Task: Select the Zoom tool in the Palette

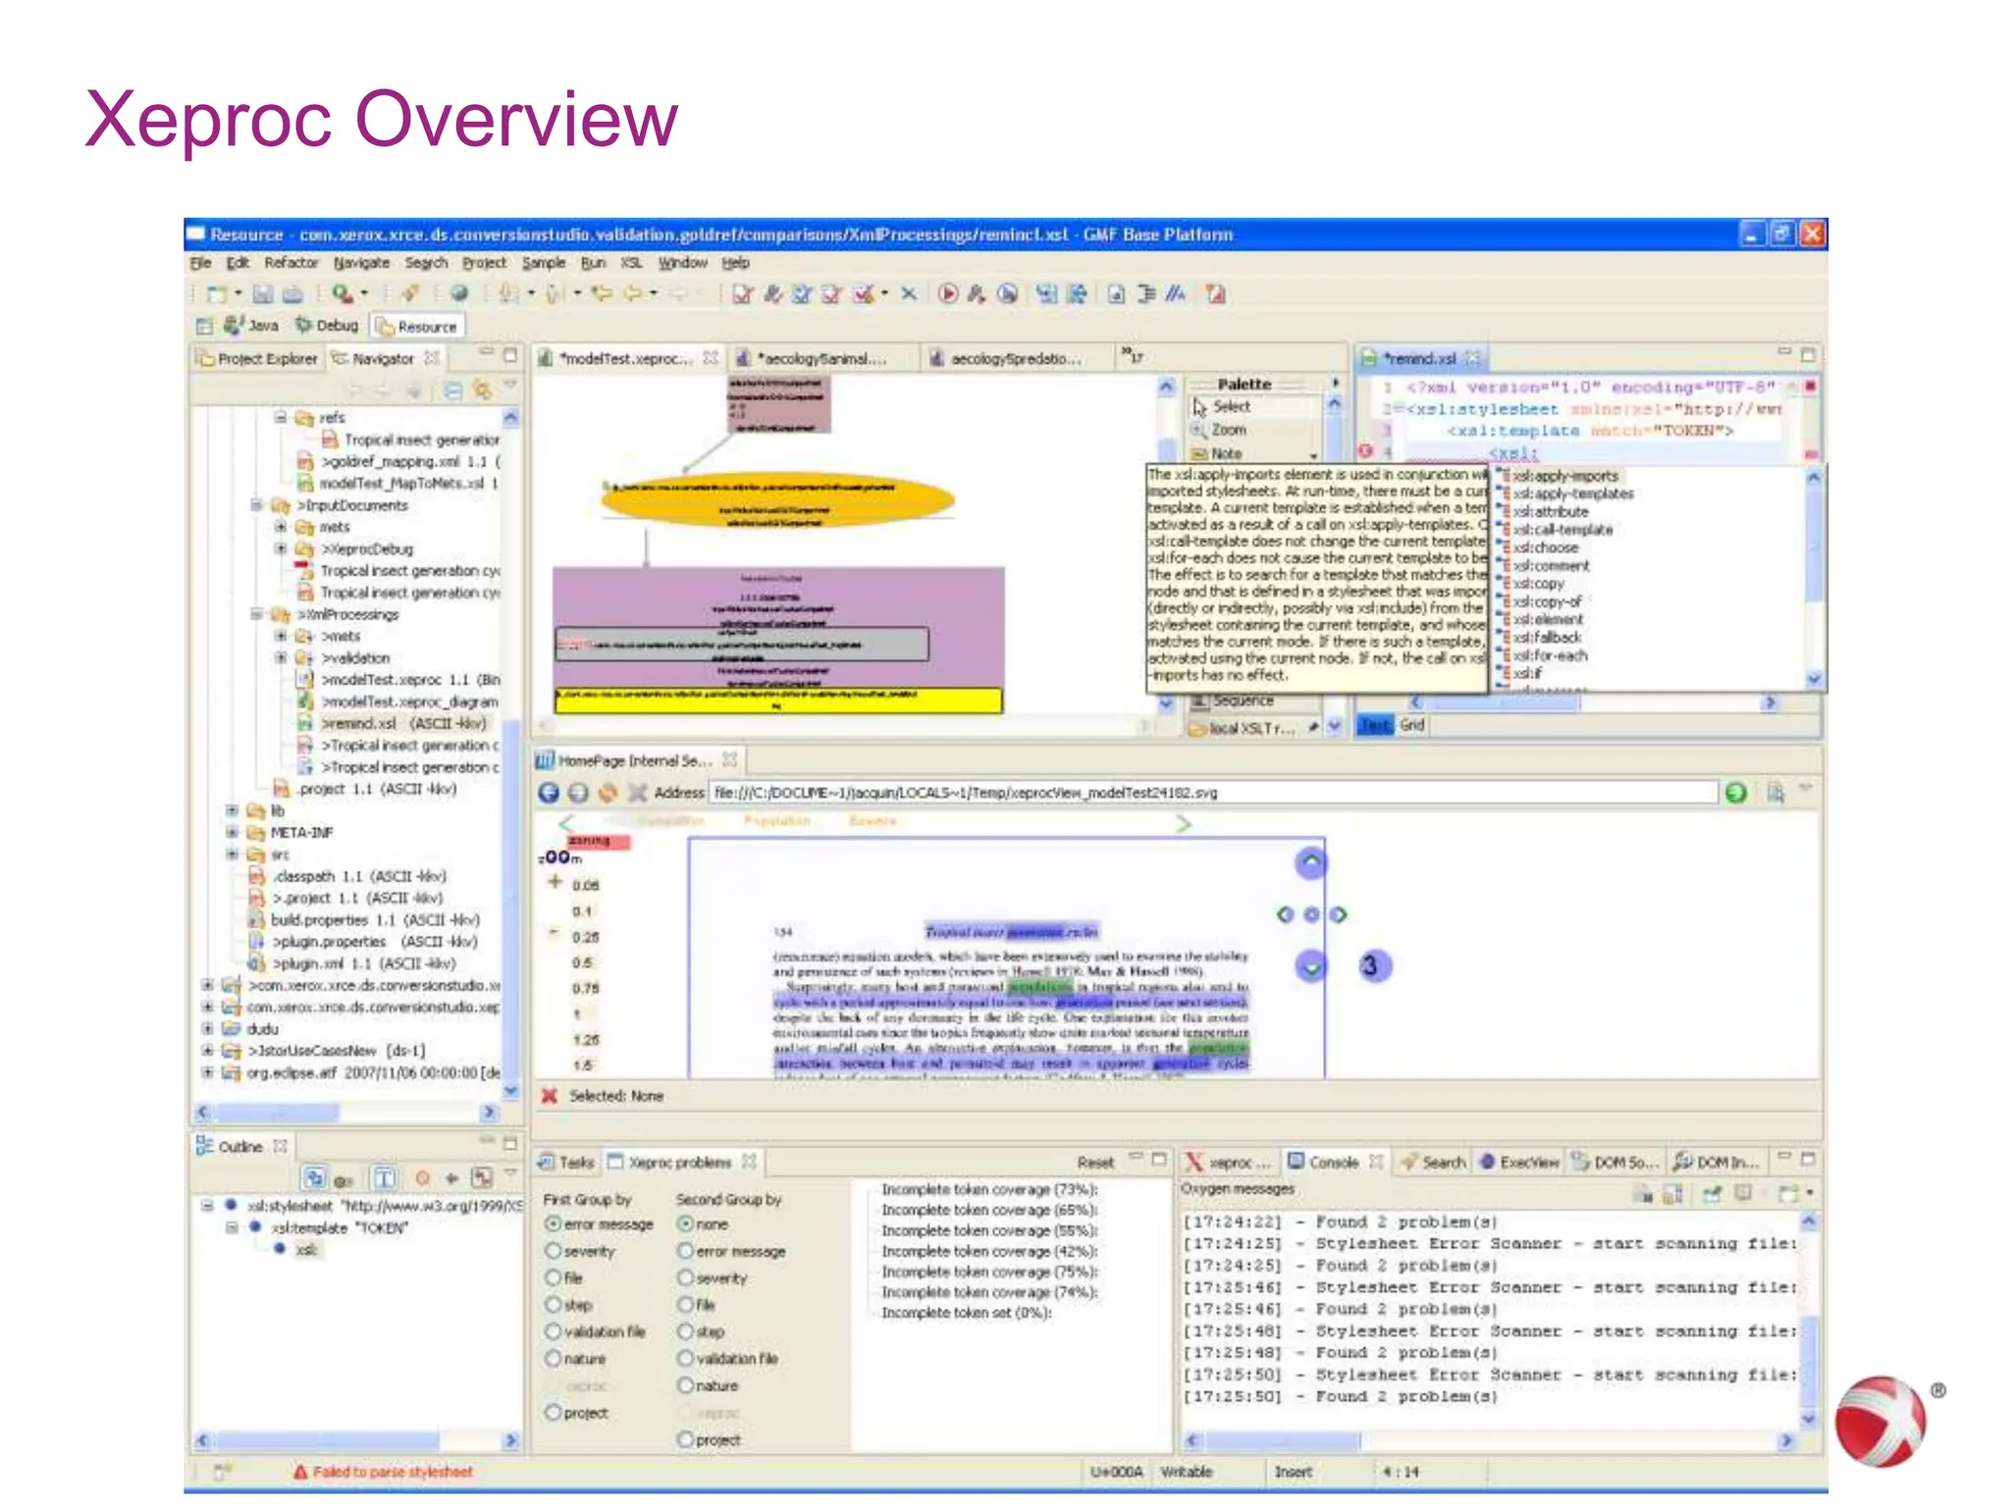Action: [x=1228, y=430]
